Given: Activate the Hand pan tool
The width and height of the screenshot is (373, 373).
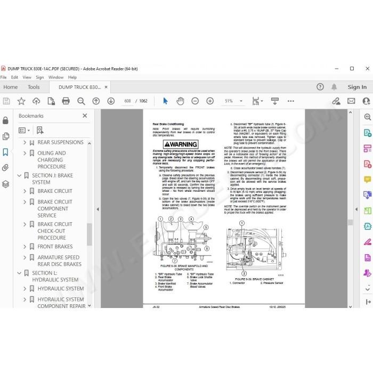Looking at the screenshot, I should point(180,101).
